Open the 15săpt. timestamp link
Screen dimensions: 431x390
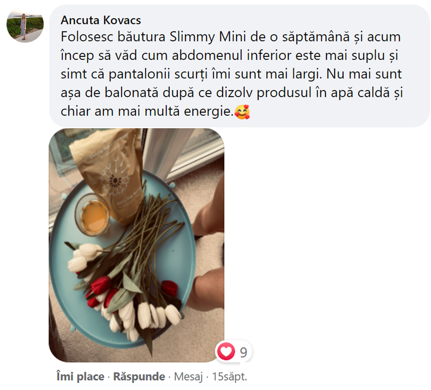click(230, 376)
